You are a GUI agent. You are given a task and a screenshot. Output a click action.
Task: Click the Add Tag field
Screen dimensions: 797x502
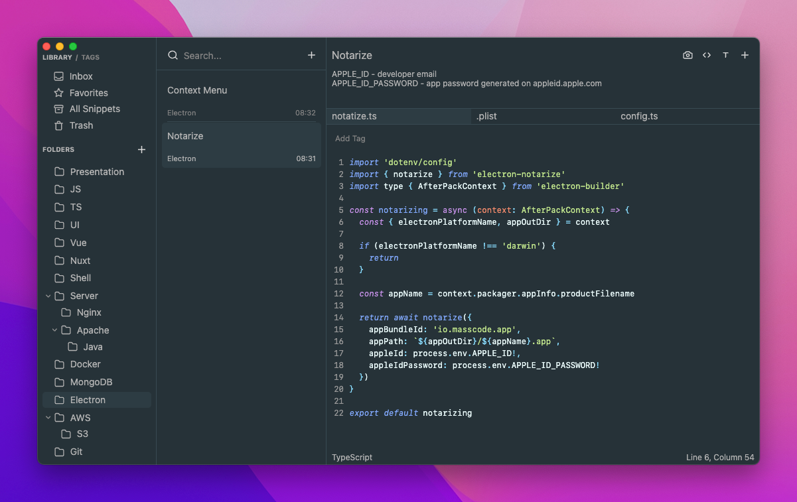pos(350,139)
